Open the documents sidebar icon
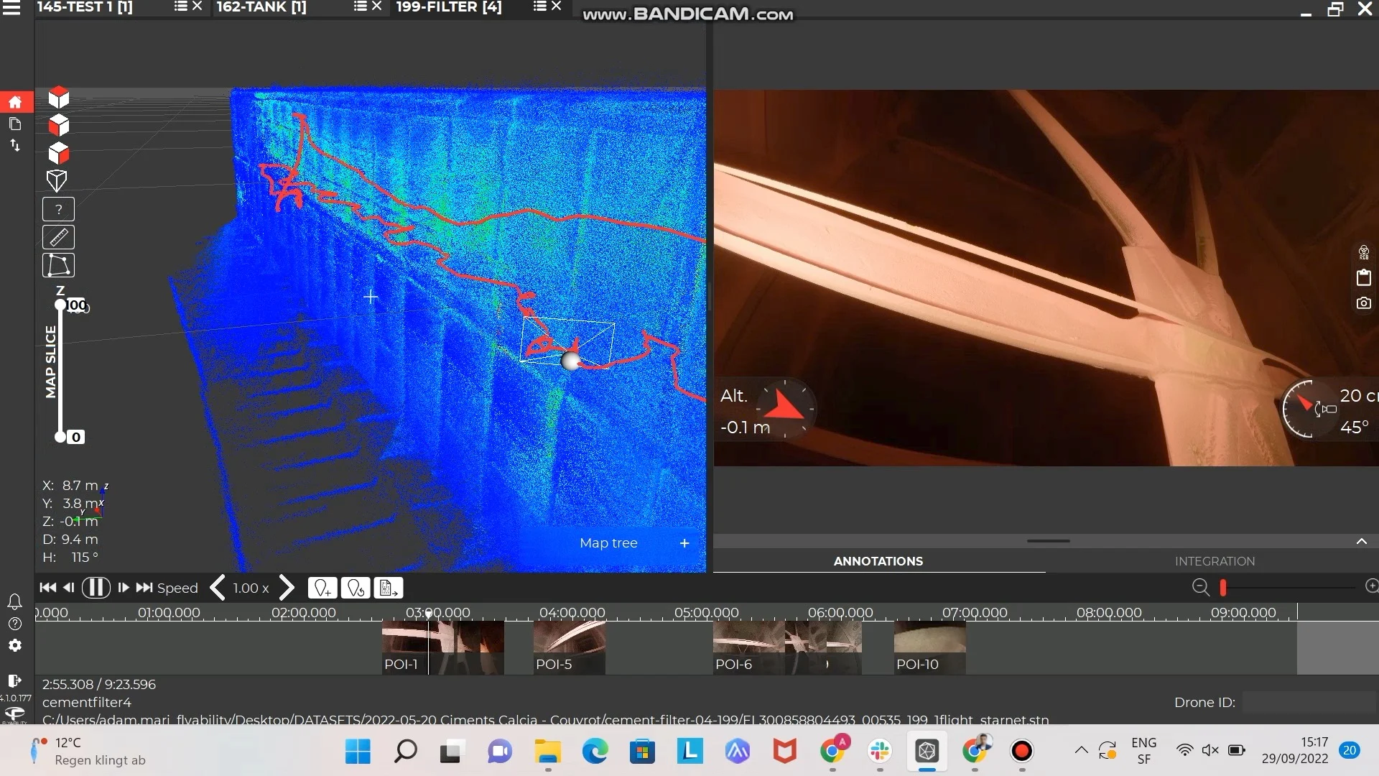This screenshot has width=1379, height=776. tap(15, 124)
